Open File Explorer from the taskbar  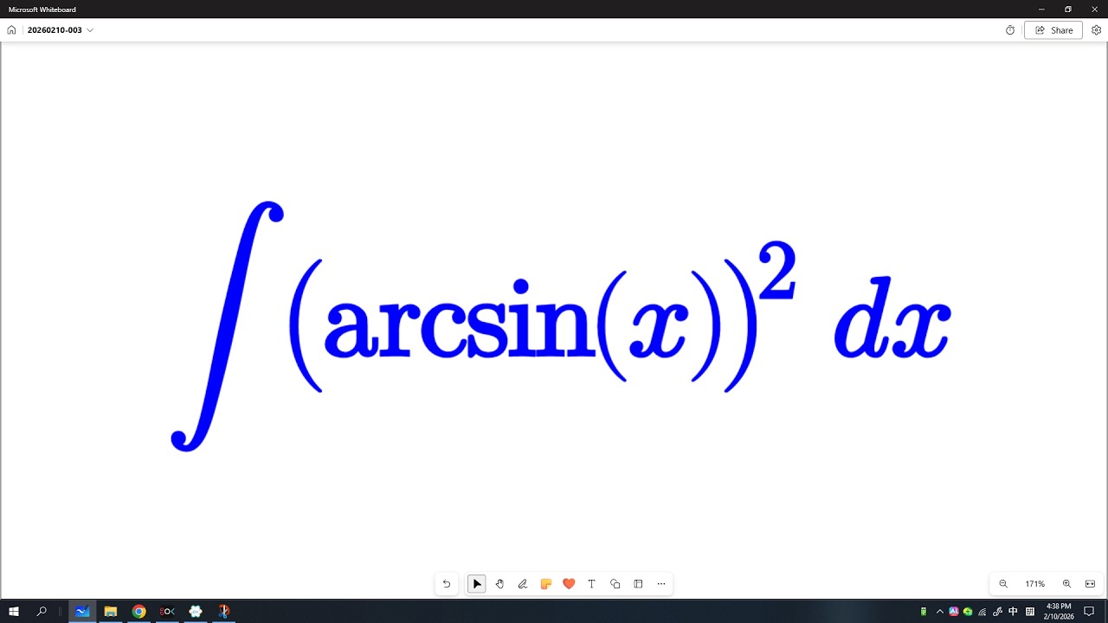tap(111, 612)
